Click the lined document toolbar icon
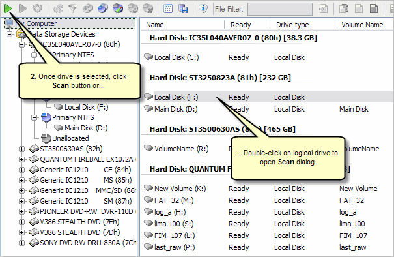The height and width of the screenshot is (257, 394). tap(374, 8)
